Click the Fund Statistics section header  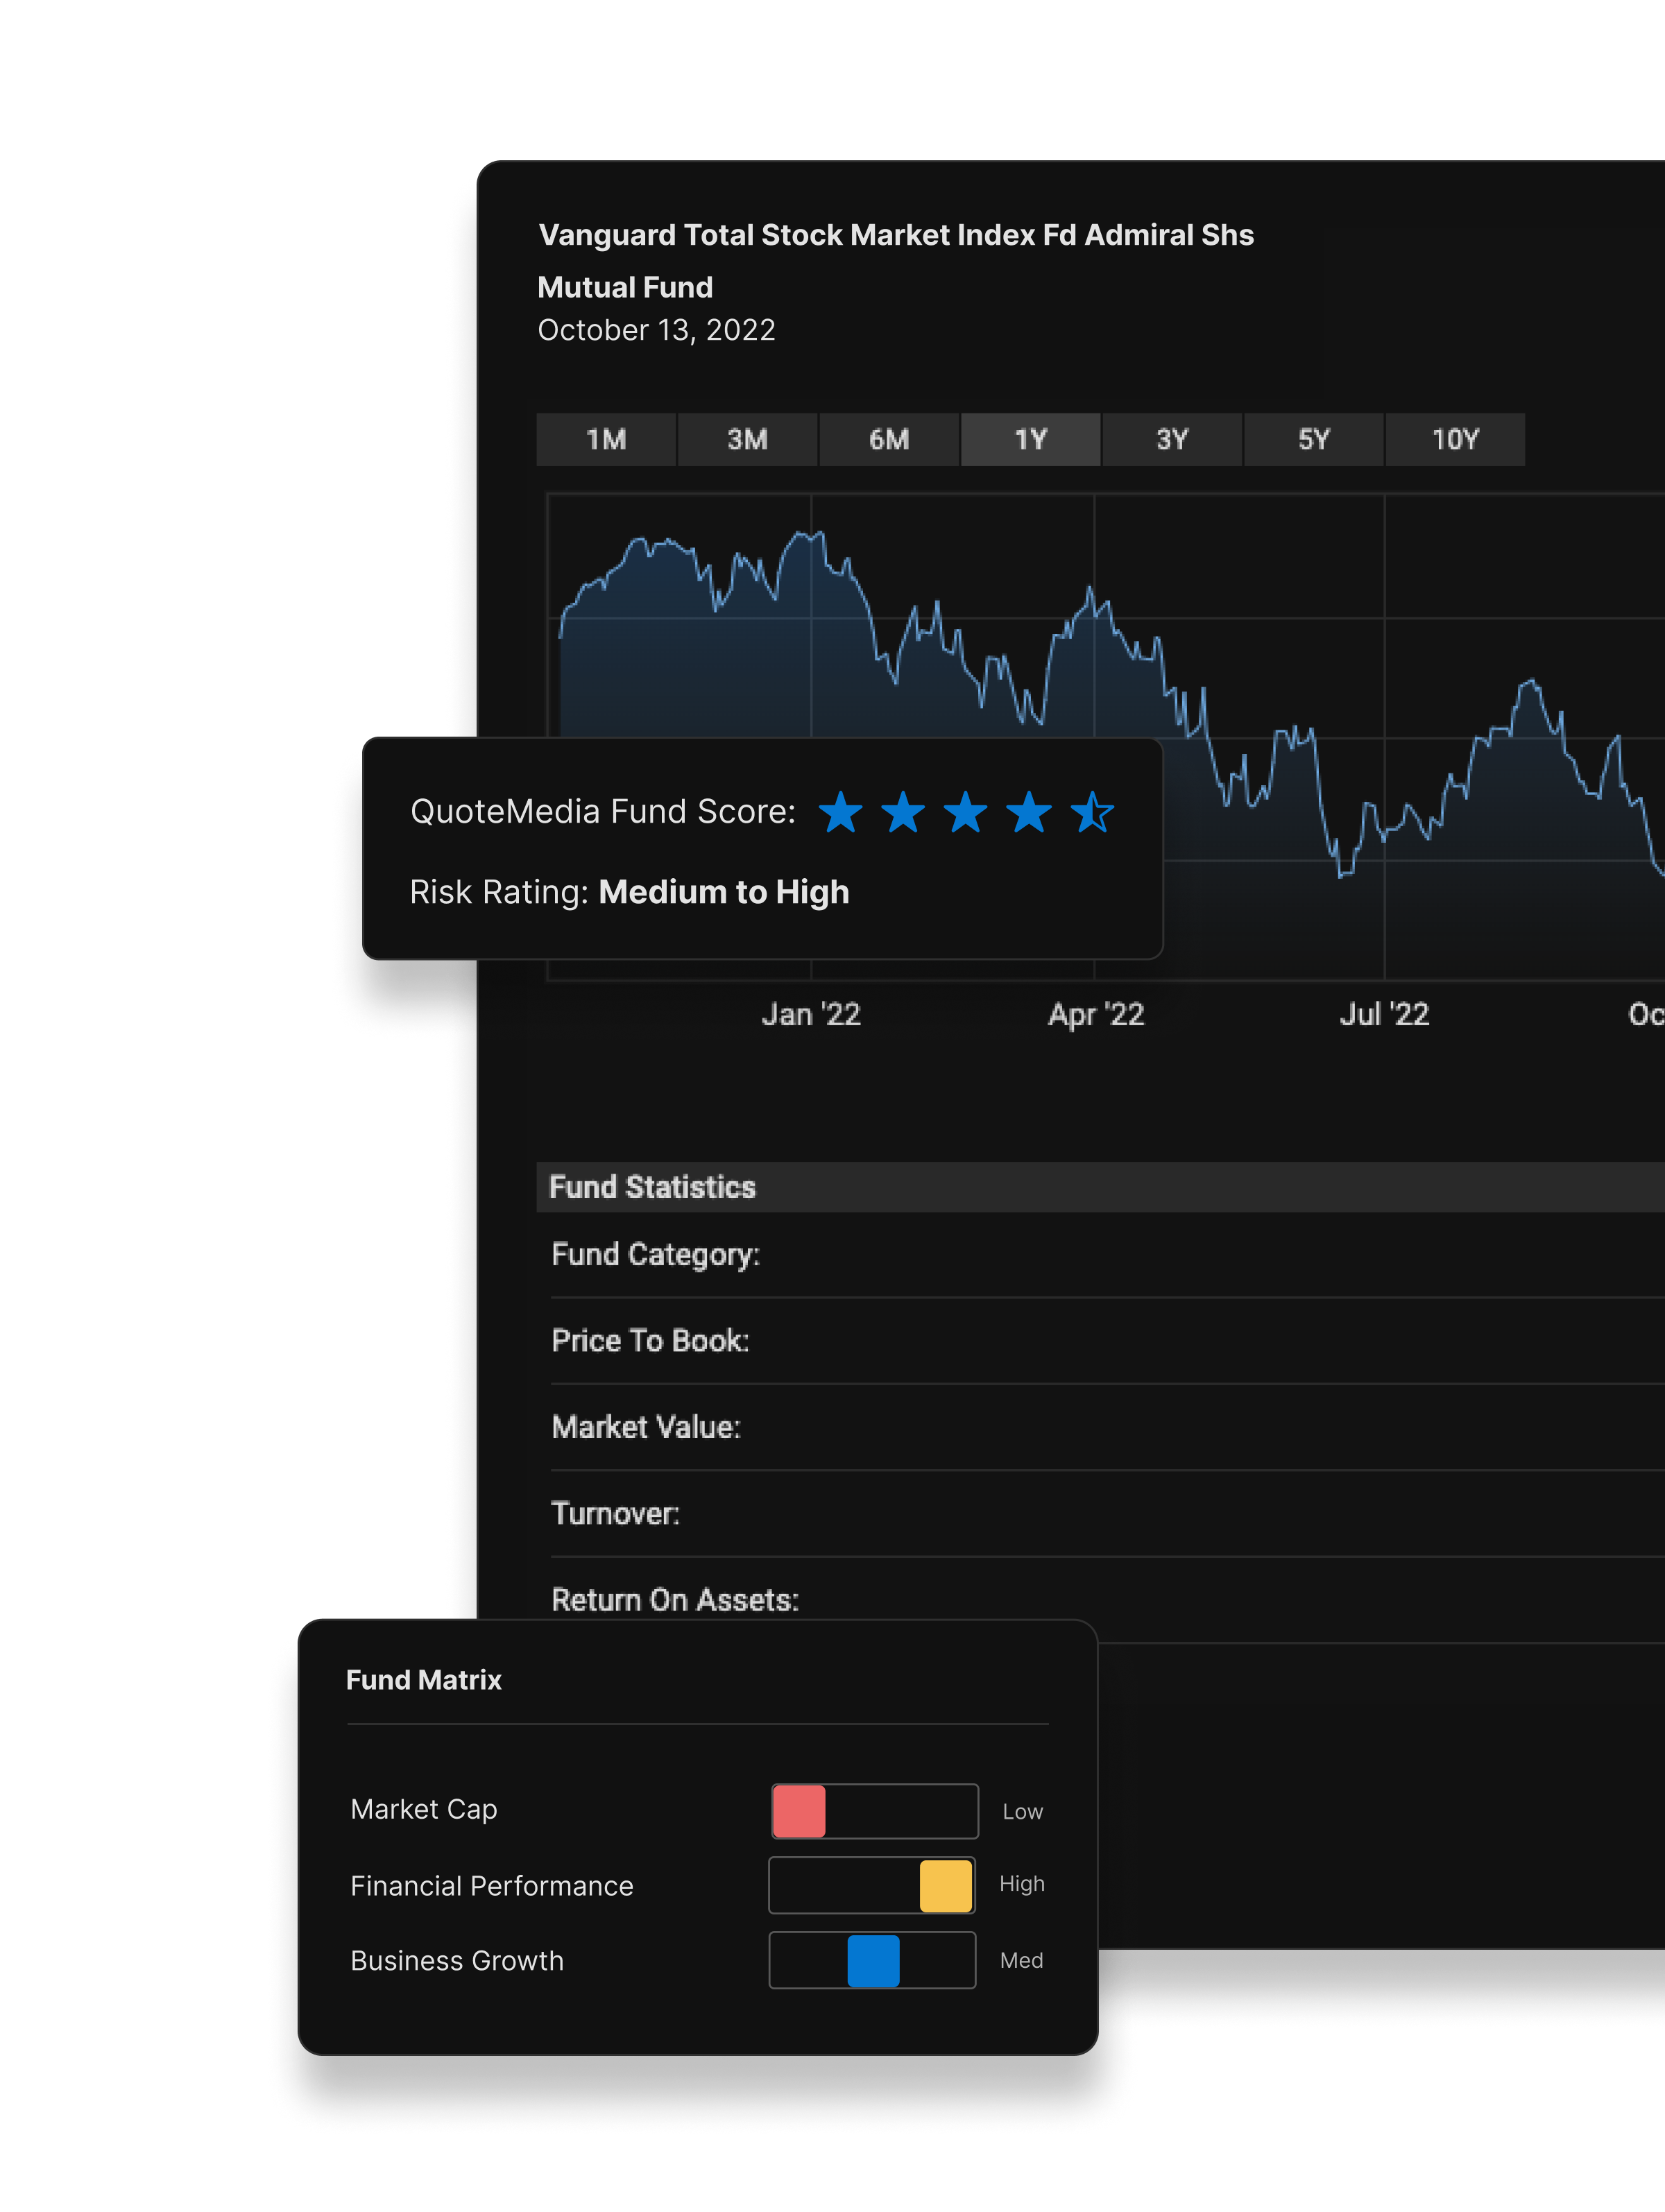coord(653,1187)
